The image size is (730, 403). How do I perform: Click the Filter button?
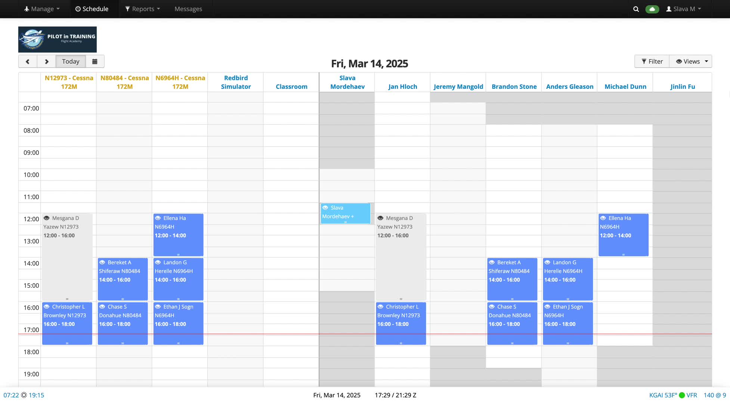click(x=652, y=62)
